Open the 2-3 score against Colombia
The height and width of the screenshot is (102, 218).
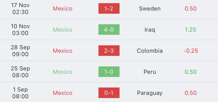pyautogui.click(x=109, y=51)
